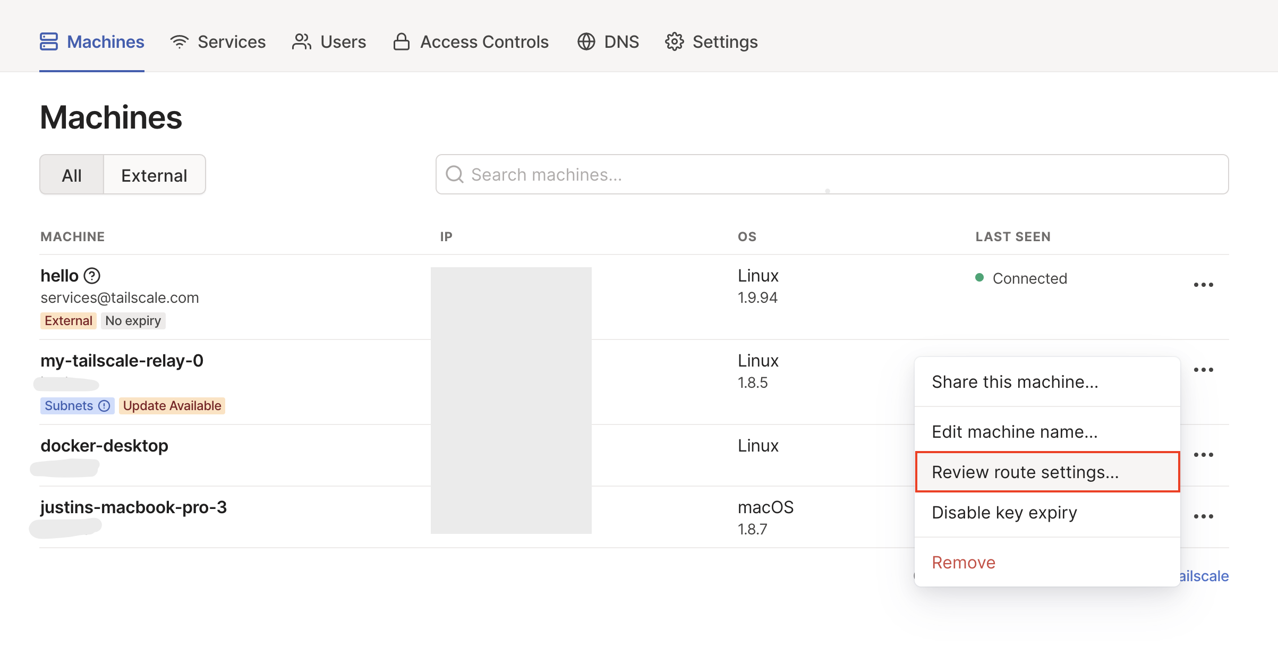Go to the Users tab
This screenshot has height=646, width=1278.
[x=329, y=41]
